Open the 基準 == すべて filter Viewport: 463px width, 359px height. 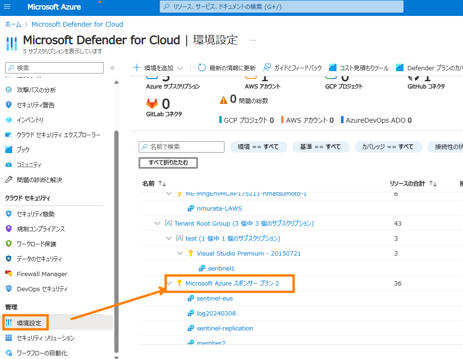click(x=321, y=147)
